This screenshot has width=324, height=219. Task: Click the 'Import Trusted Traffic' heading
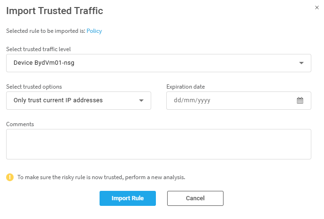coord(54,10)
